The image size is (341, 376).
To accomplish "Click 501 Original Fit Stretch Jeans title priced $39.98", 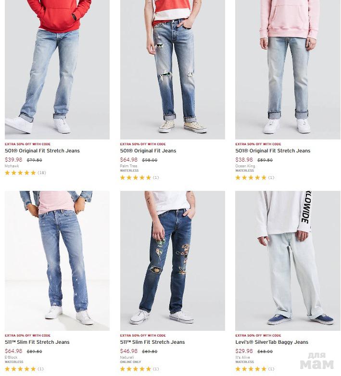I will tap(42, 151).
